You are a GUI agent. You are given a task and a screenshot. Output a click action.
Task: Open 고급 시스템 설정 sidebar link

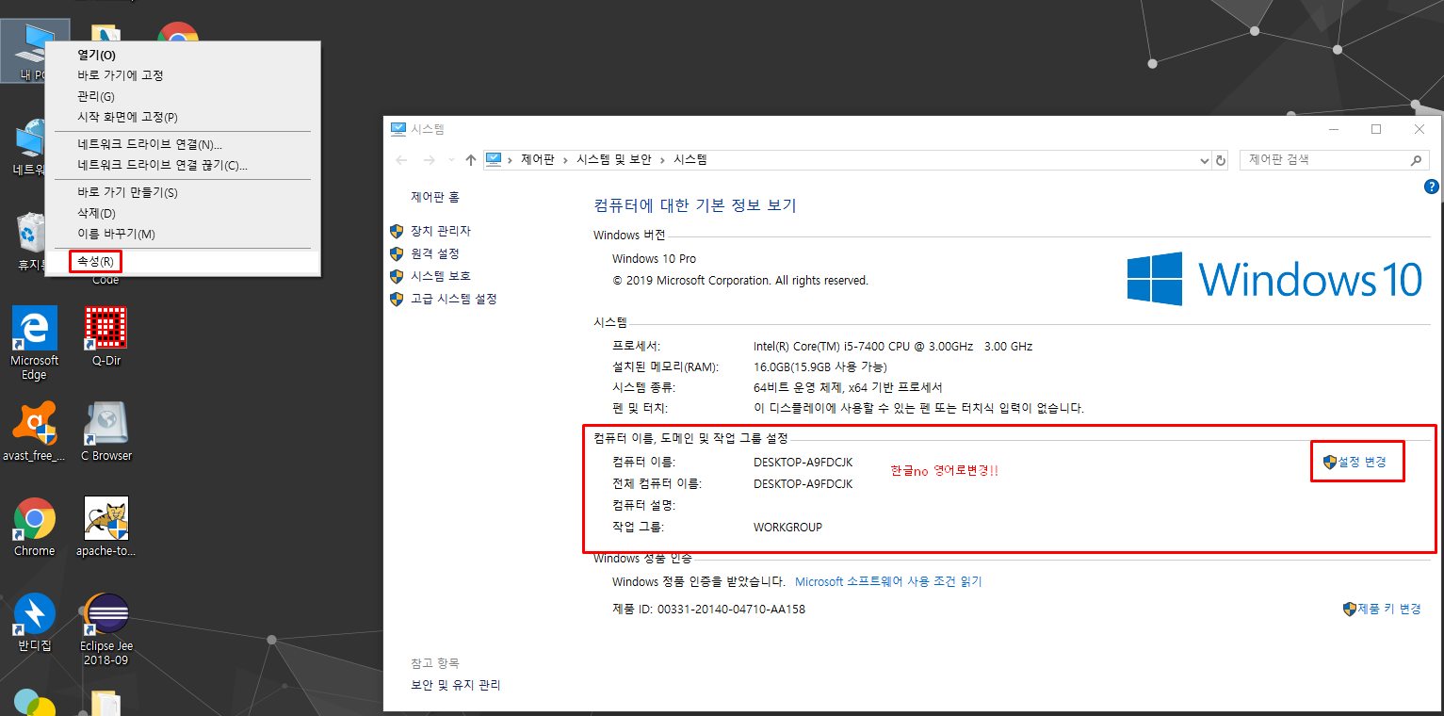coord(453,299)
